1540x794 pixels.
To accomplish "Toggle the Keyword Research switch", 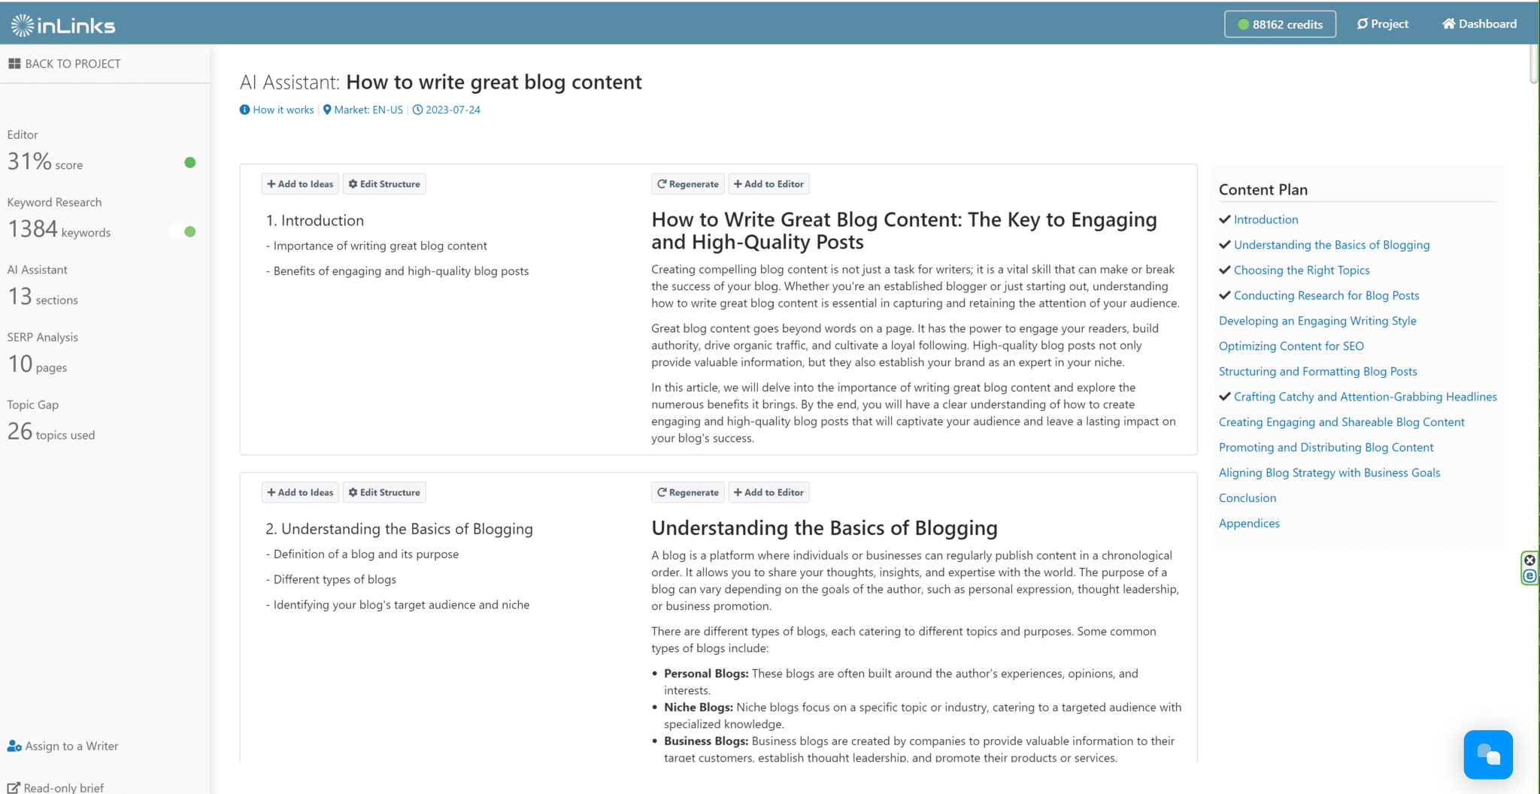I will pyautogui.click(x=183, y=231).
